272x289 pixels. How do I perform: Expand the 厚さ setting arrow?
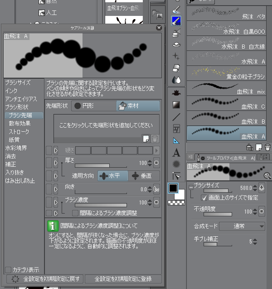click(56, 162)
